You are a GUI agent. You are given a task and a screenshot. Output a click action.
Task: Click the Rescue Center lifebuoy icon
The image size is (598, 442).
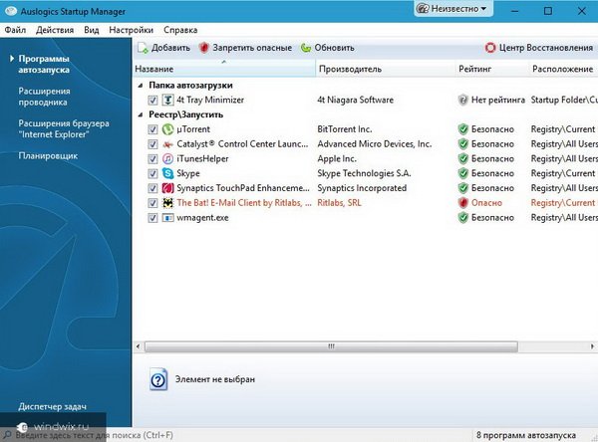coord(490,48)
